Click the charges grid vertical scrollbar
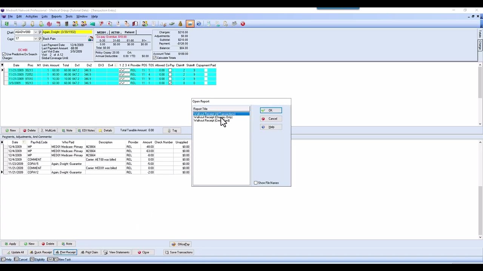The image size is (483, 271). pos(480,94)
